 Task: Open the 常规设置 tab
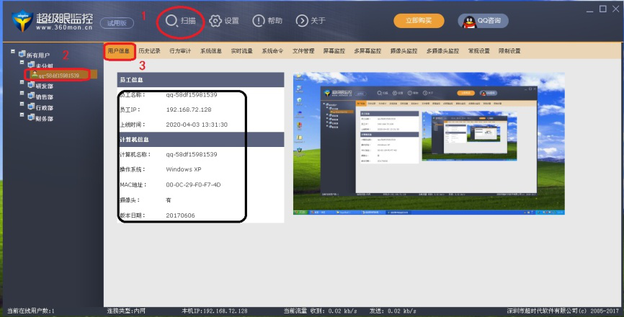[x=478, y=51]
